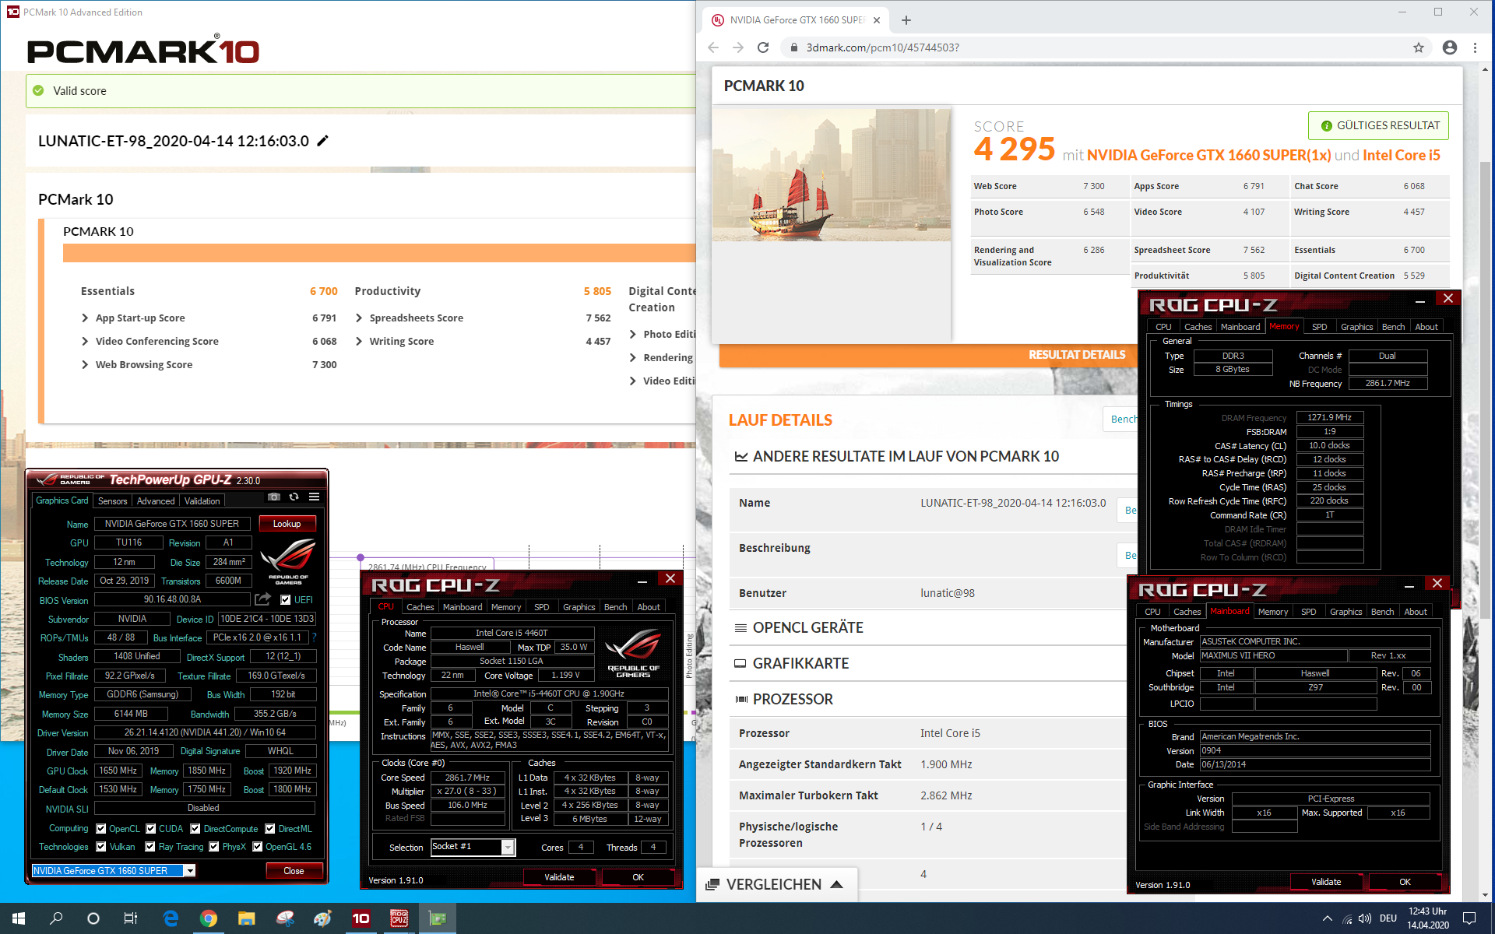Open Windows search from the taskbar
Screen dimensions: 1495x934
point(56,918)
